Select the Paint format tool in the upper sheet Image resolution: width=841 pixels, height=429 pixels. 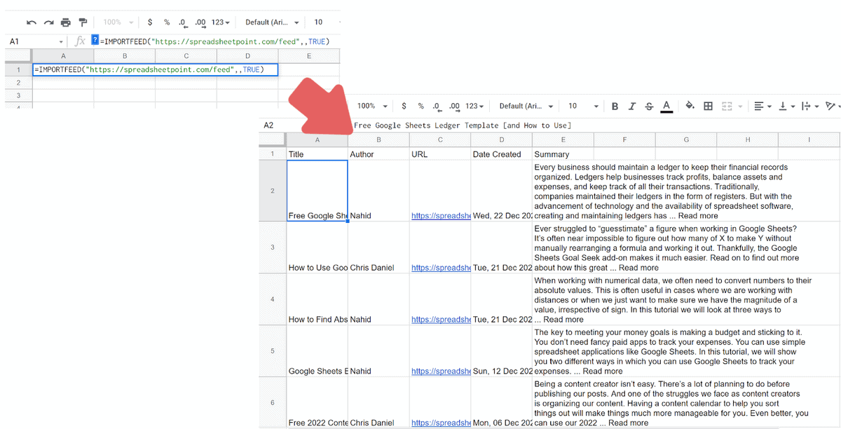pos(83,22)
